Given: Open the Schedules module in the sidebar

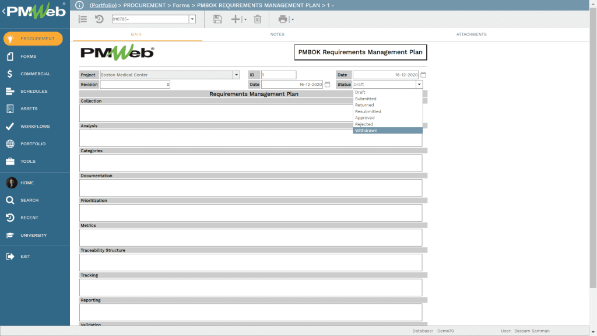Looking at the screenshot, I should 34,92.
